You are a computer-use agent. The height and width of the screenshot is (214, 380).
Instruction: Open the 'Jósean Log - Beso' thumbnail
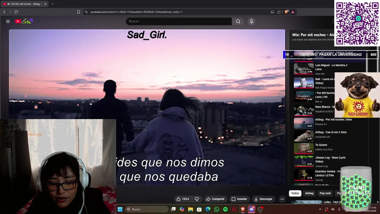pos(304,162)
